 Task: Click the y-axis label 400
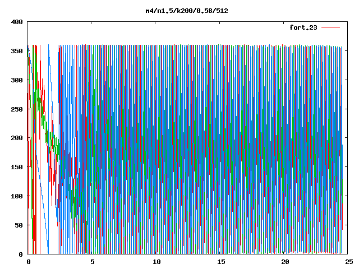(x=17, y=22)
